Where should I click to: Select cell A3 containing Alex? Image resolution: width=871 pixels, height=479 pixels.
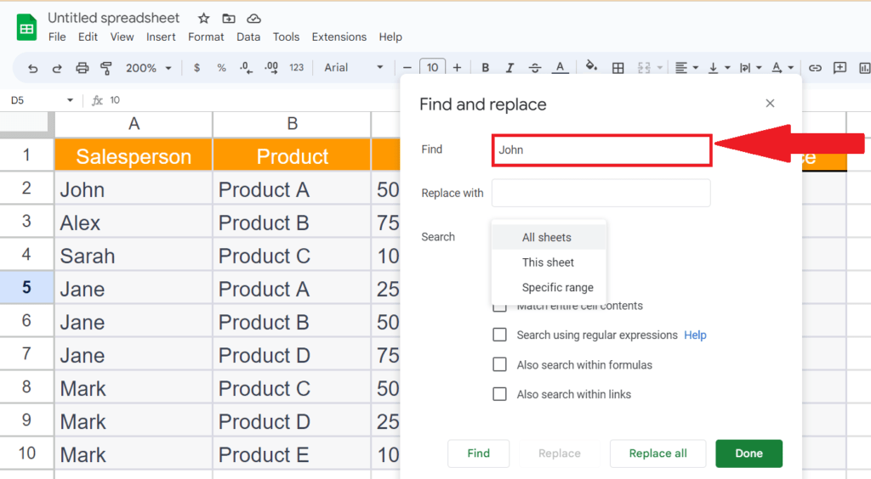[134, 222]
